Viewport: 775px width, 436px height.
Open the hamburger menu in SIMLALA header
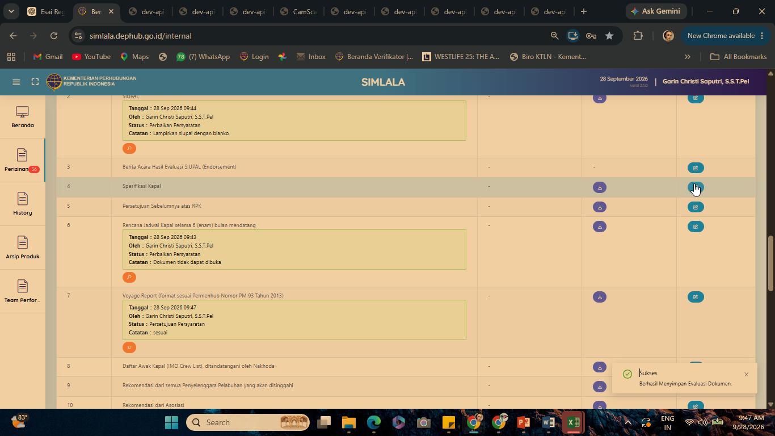pyautogui.click(x=16, y=82)
